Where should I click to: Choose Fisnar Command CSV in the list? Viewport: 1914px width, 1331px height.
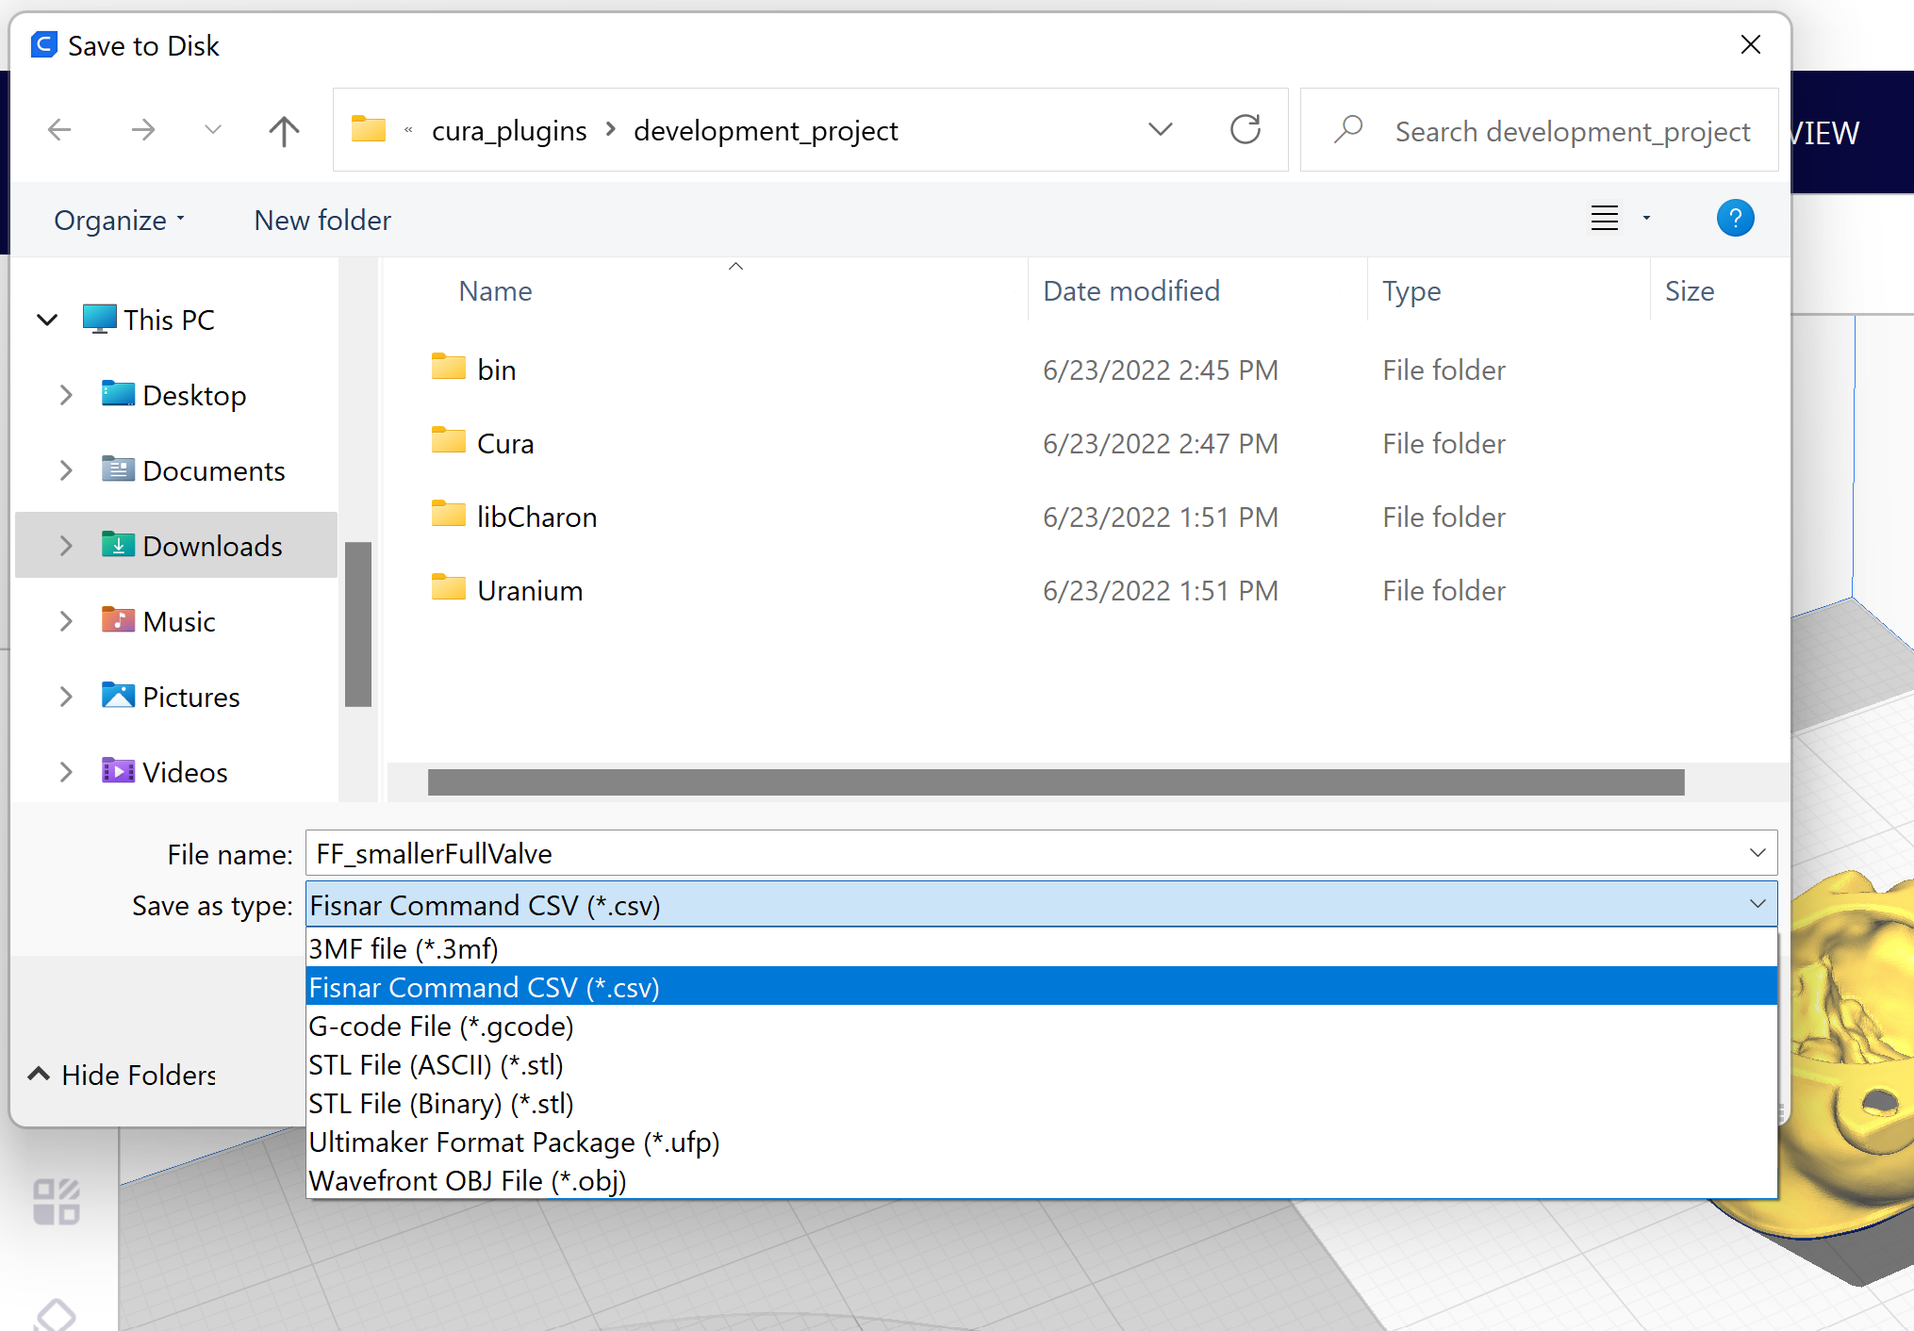[1042, 987]
